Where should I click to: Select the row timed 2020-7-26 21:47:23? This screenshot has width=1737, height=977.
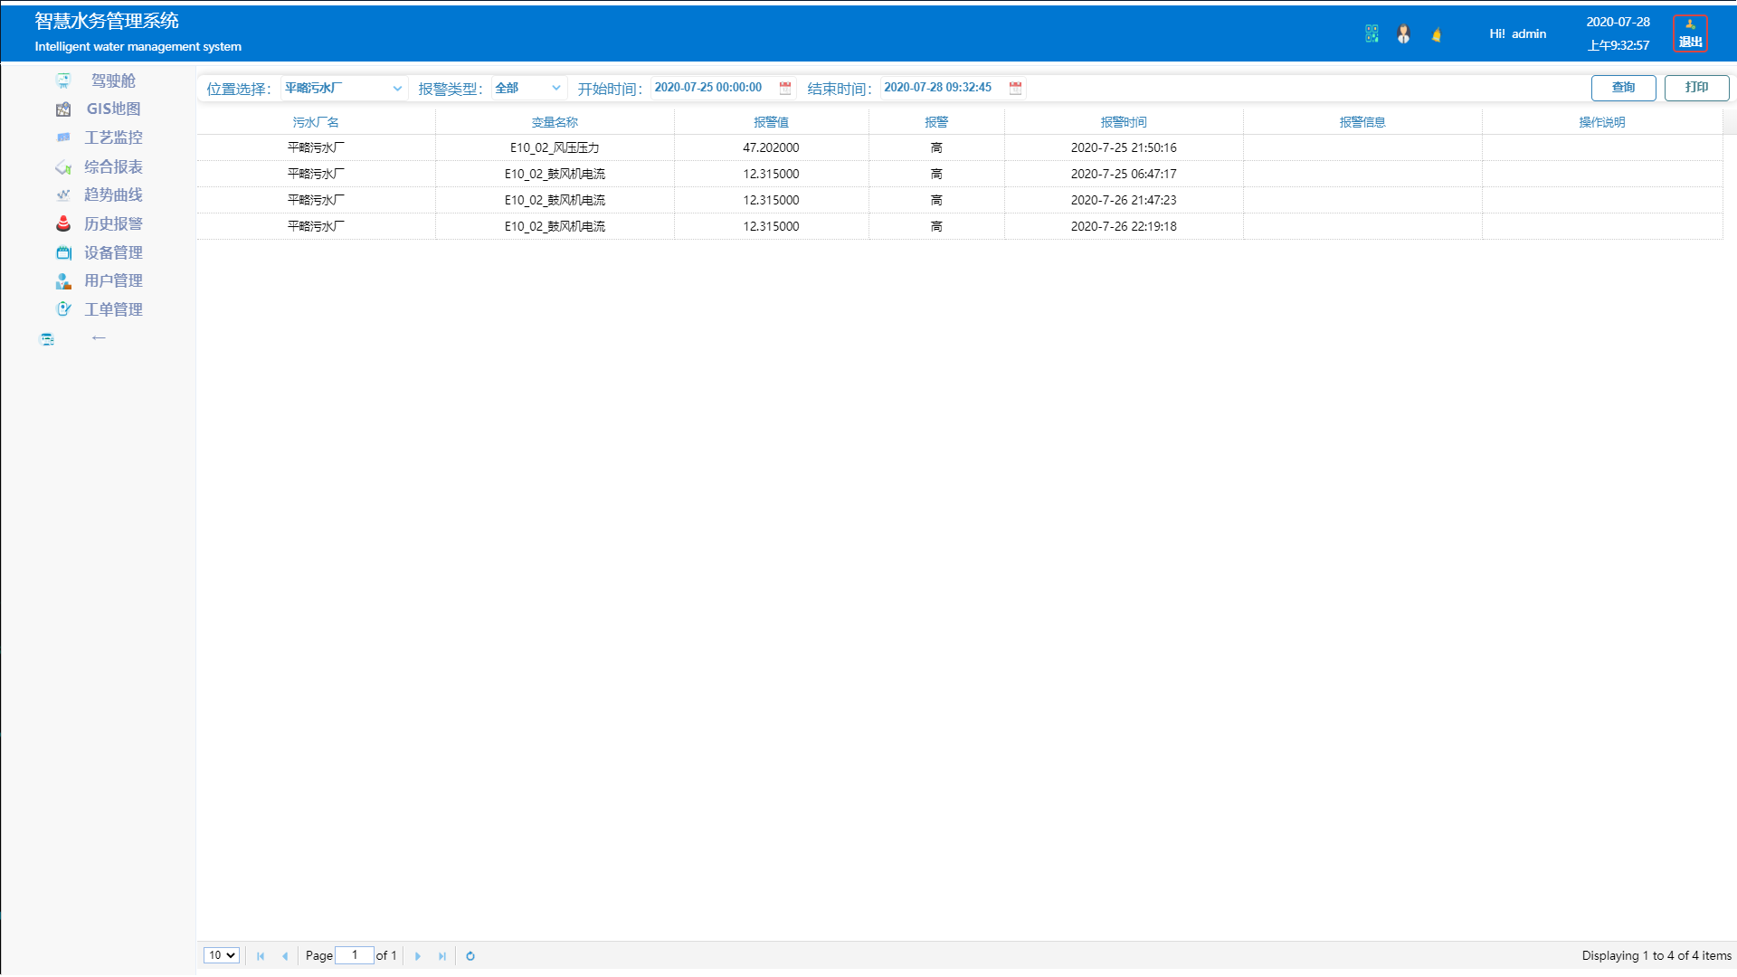click(960, 200)
